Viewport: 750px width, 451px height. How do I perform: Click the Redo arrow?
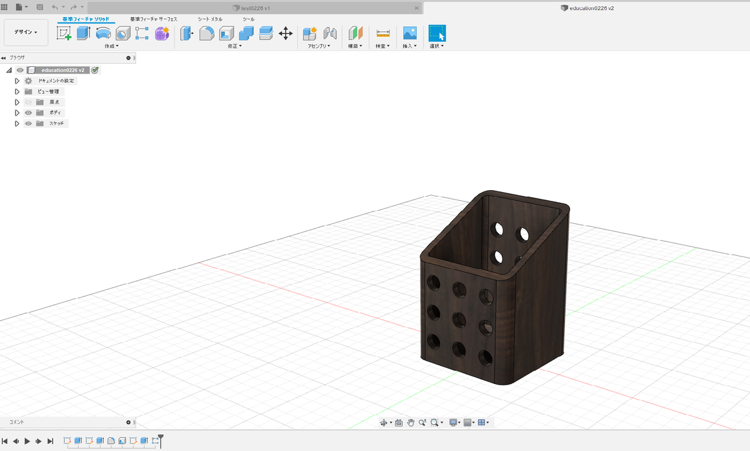click(74, 7)
